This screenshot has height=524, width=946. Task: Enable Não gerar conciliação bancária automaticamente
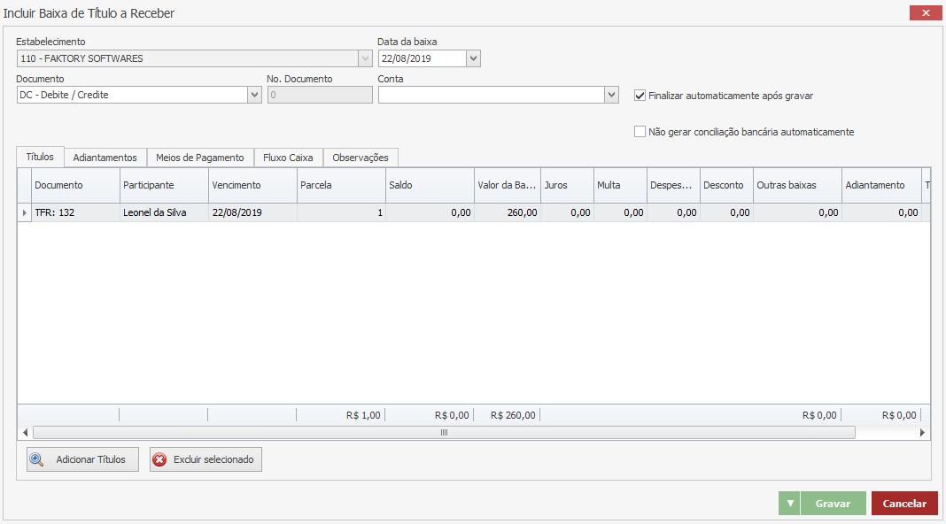640,132
